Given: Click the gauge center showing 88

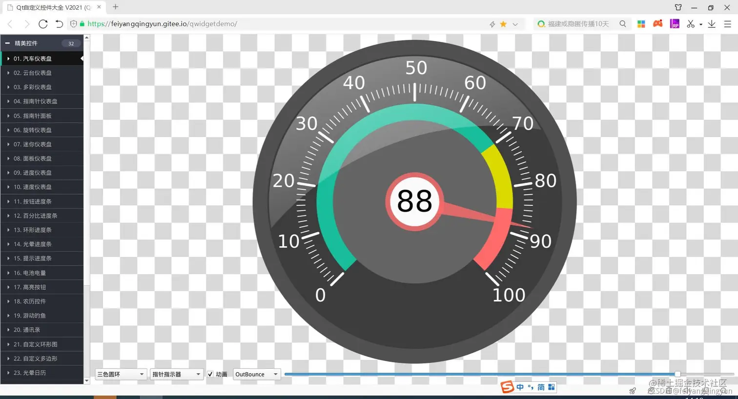Looking at the screenshot, I should [x=414, y=201].
